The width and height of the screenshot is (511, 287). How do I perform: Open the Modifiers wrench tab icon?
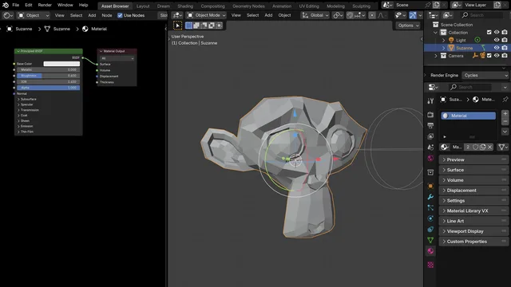[430, 197]
